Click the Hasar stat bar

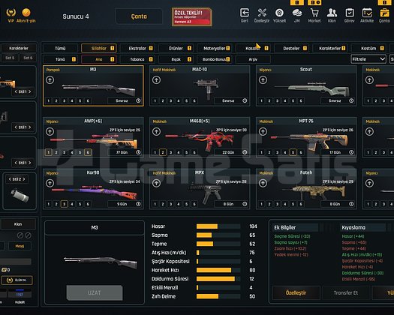218,226
